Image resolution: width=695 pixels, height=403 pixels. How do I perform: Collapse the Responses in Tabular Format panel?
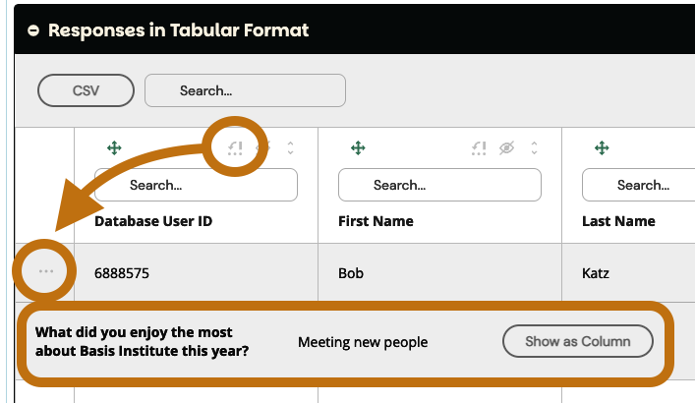[x=33, y=30]
